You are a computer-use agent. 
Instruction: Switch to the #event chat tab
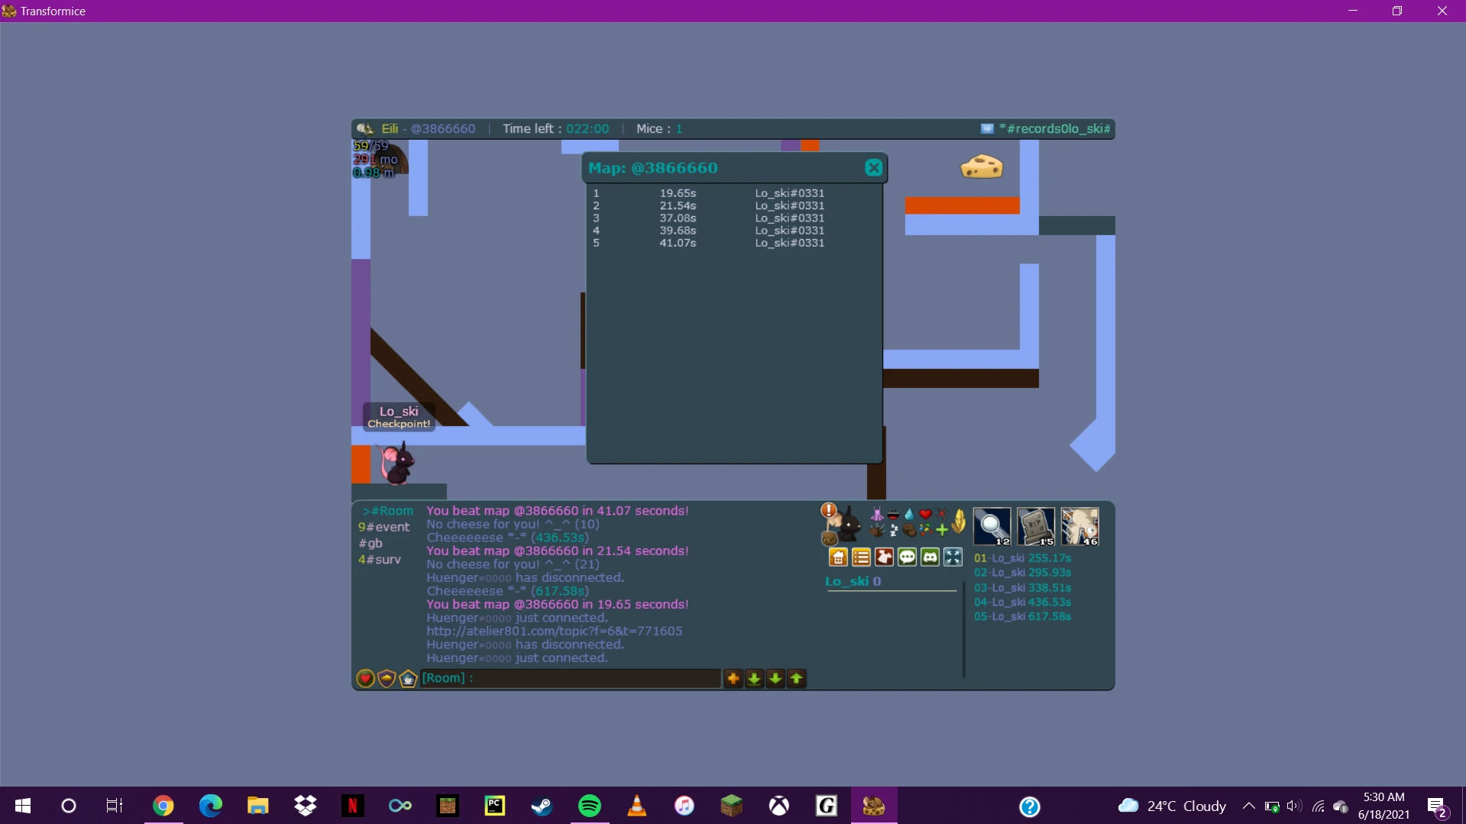pos(384,527)
